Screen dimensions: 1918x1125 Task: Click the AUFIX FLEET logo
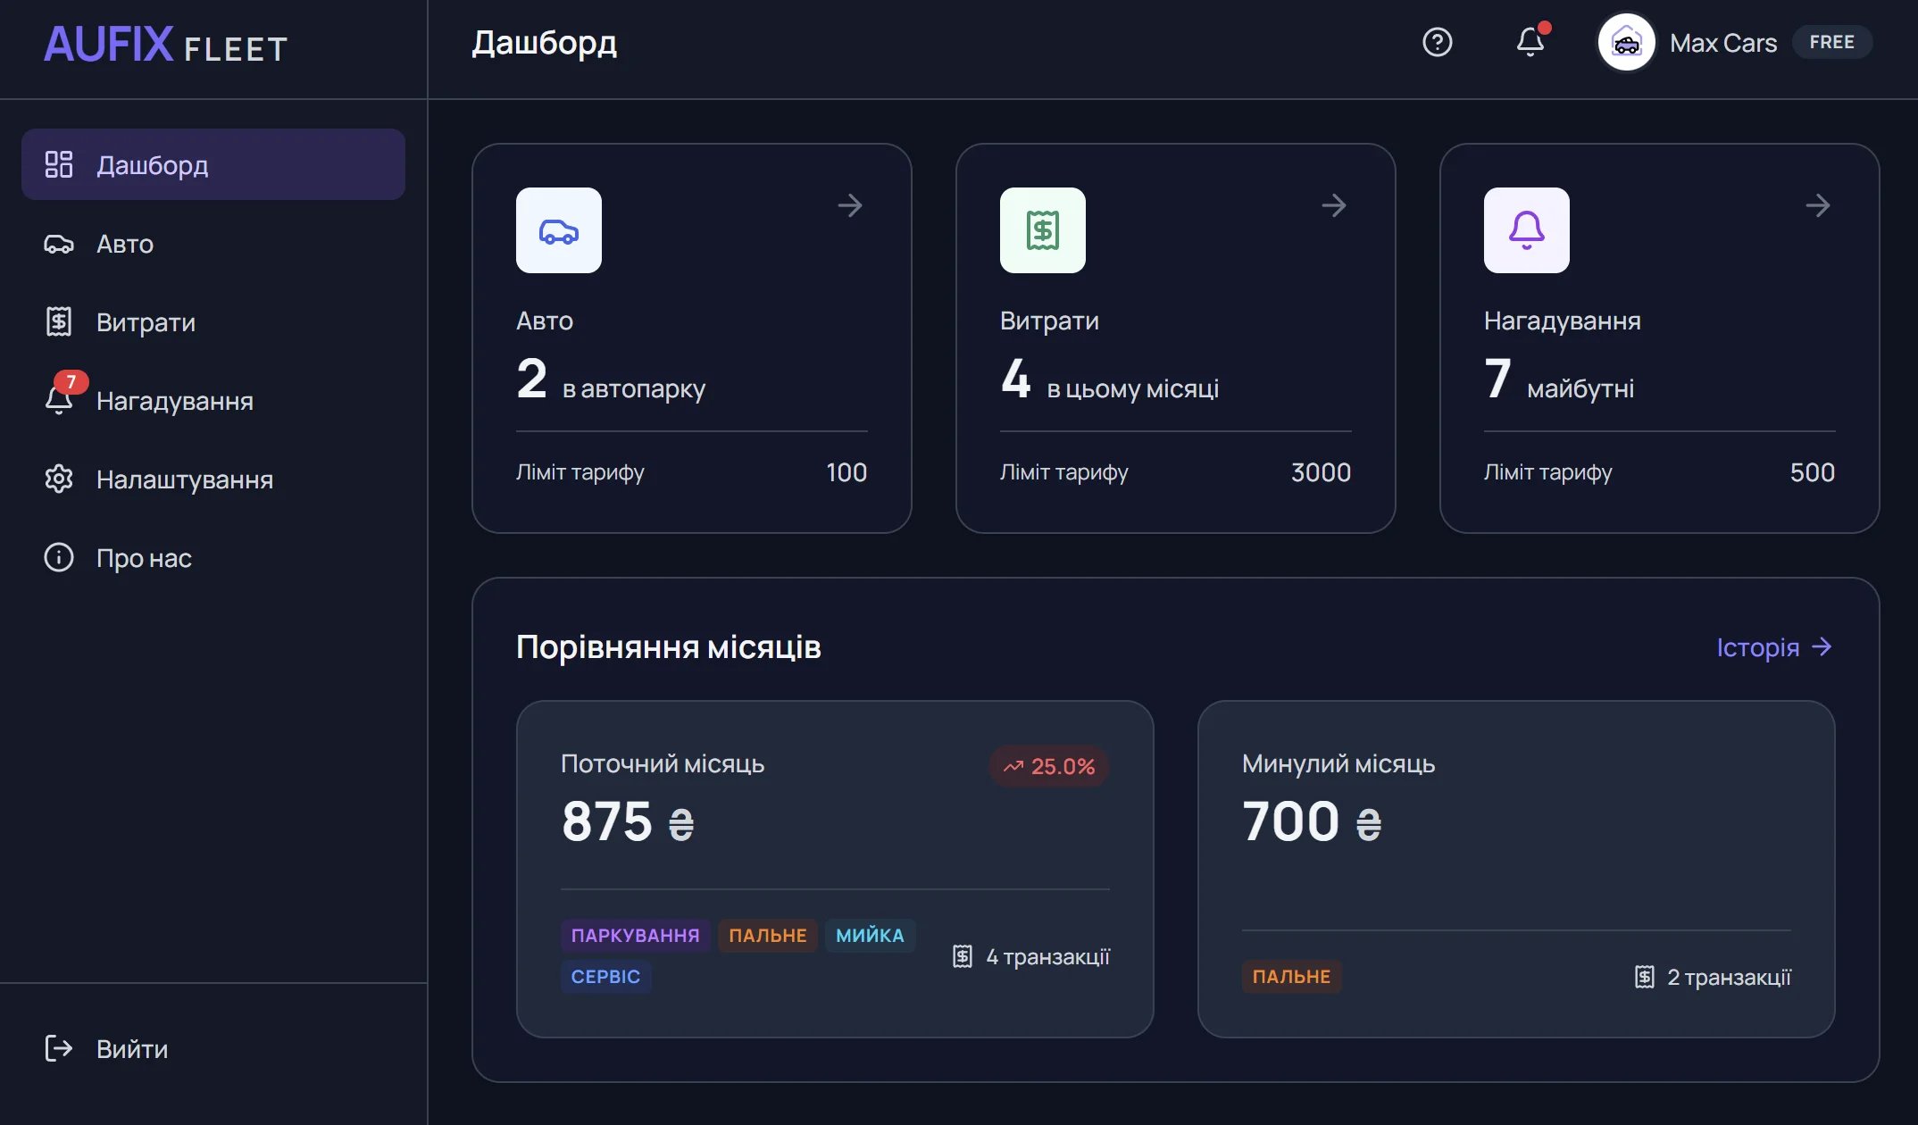(x=166, y=45)
